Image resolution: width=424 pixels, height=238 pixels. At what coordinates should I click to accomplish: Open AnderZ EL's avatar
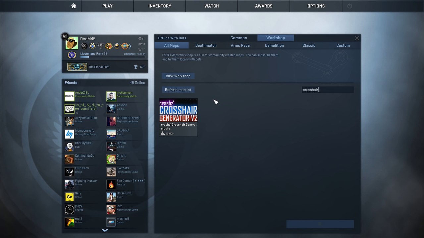tap(69, 96)
